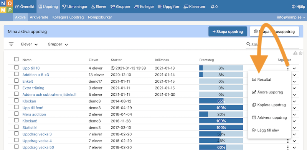Expand the Addition < 5 <3 row chevron
The width and height of the screenshot is (307, 150).
294,75
